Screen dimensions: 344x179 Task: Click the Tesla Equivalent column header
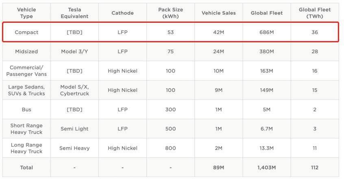pos(74,13)
